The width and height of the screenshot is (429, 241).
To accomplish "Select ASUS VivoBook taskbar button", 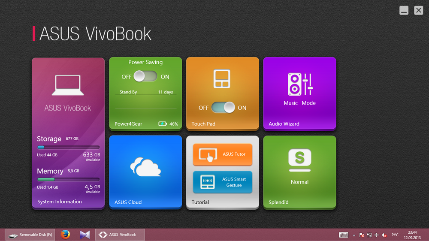I will [x=120, y=235].
